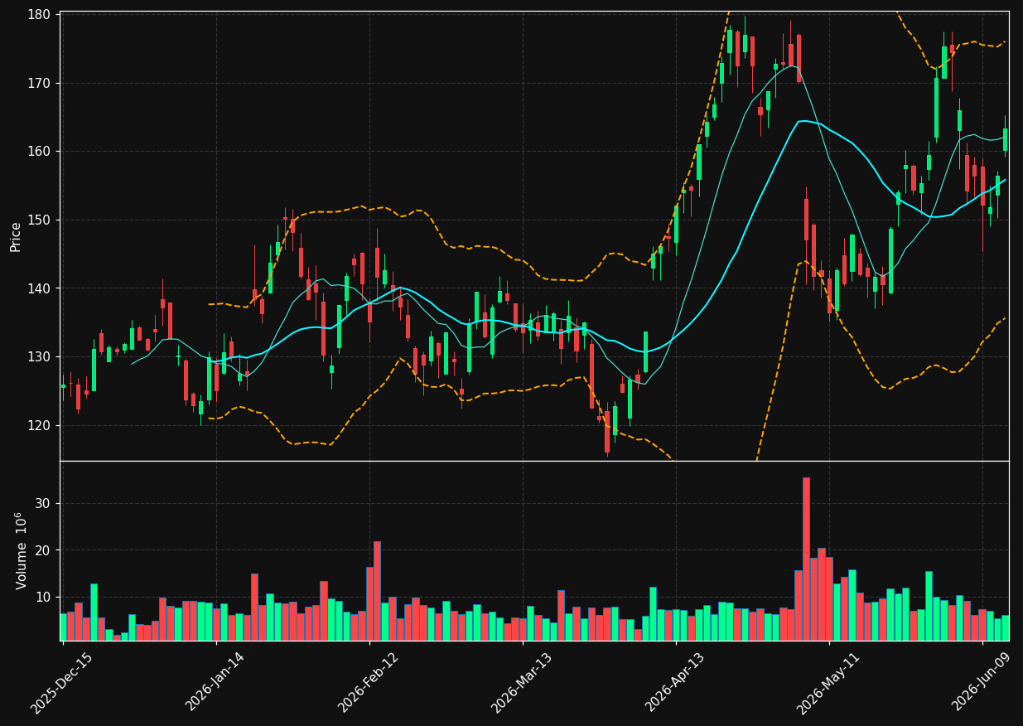Click the last candlestick on the right

click(1006, 137)
